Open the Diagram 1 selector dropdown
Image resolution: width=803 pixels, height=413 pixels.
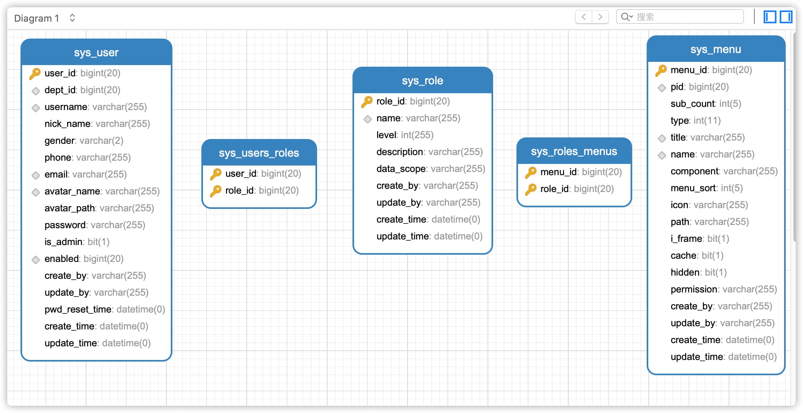[45, 18]
